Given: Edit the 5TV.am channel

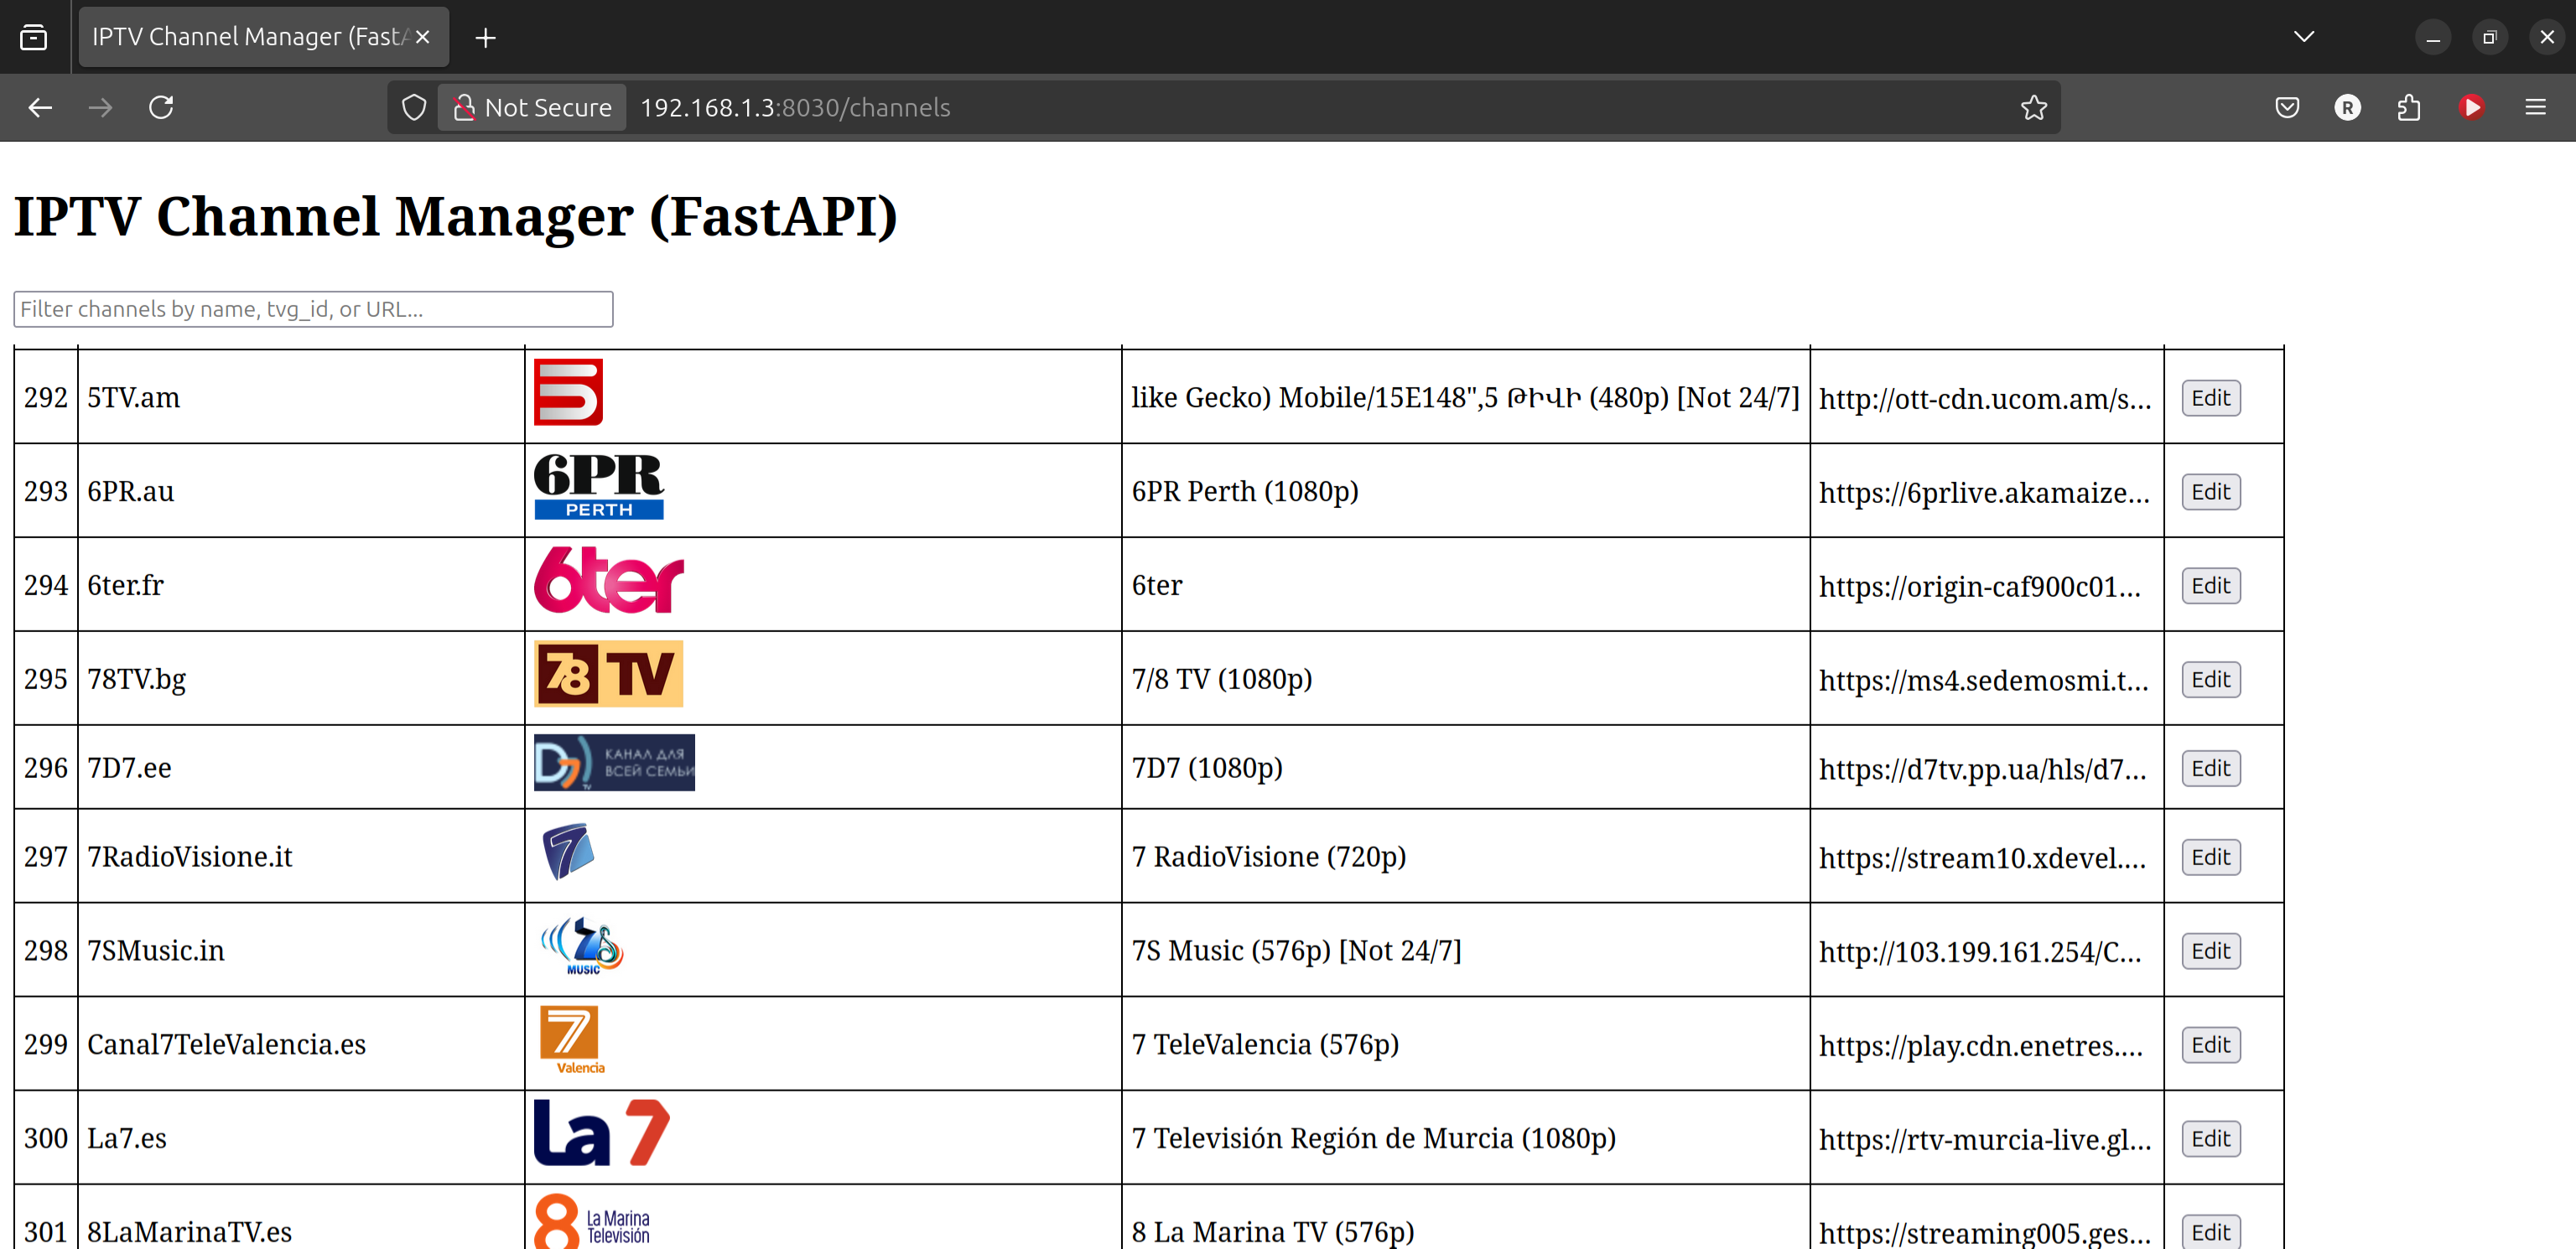Looking at the screenshot, I should point(2210,398).
